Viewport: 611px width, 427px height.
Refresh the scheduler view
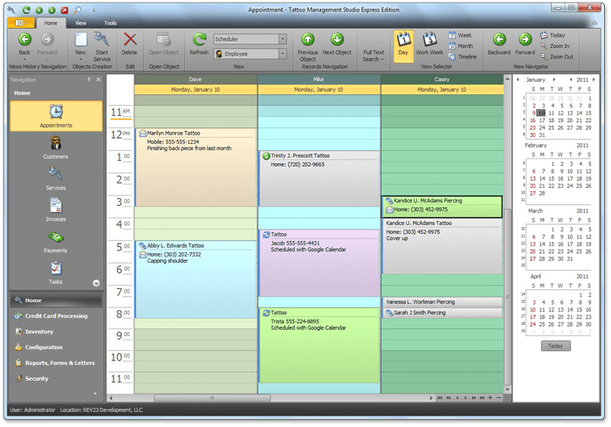tap(199, 44)
